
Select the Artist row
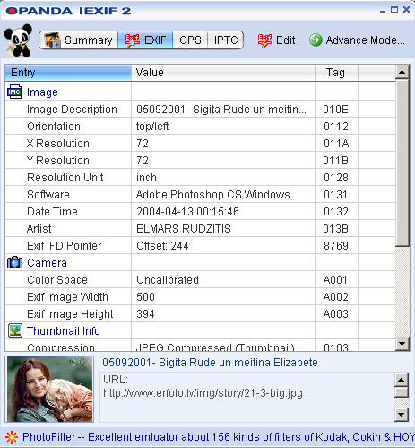[x=200, y=228]
